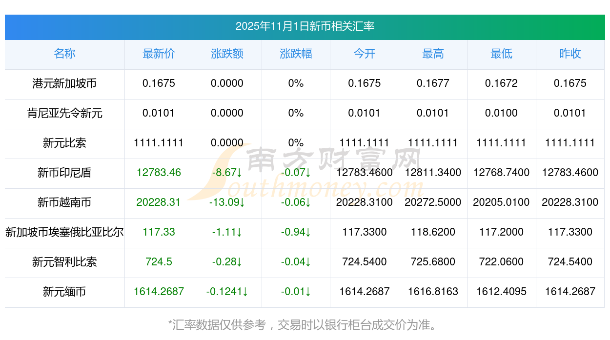
Task: Click the 涨跌幅 column header
Action: pos(295,54)
